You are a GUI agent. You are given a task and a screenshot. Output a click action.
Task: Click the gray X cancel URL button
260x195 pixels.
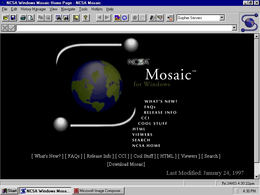(5, 28)
